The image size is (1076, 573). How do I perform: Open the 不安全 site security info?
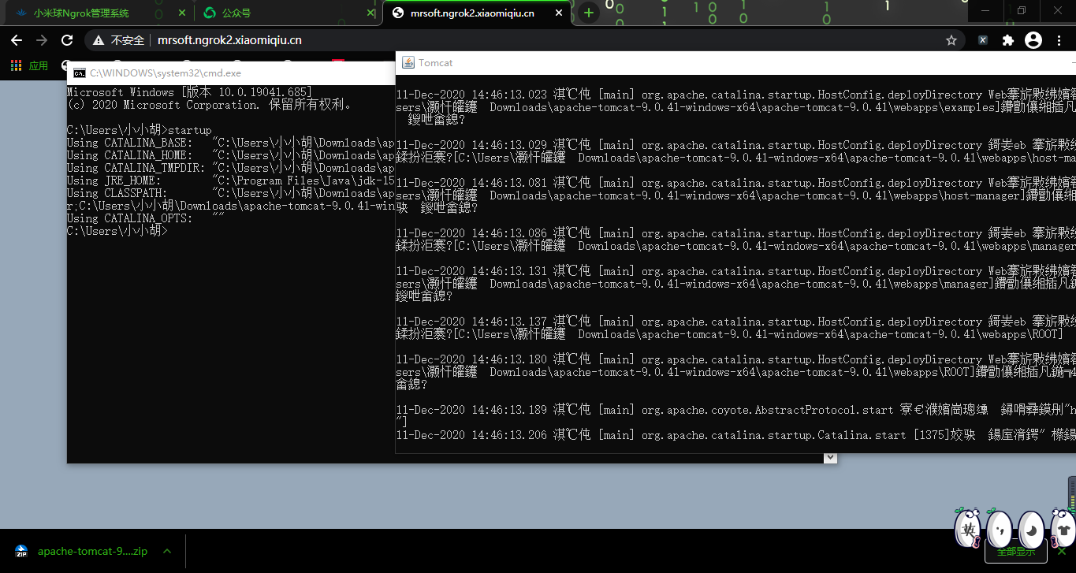(119, 40)
